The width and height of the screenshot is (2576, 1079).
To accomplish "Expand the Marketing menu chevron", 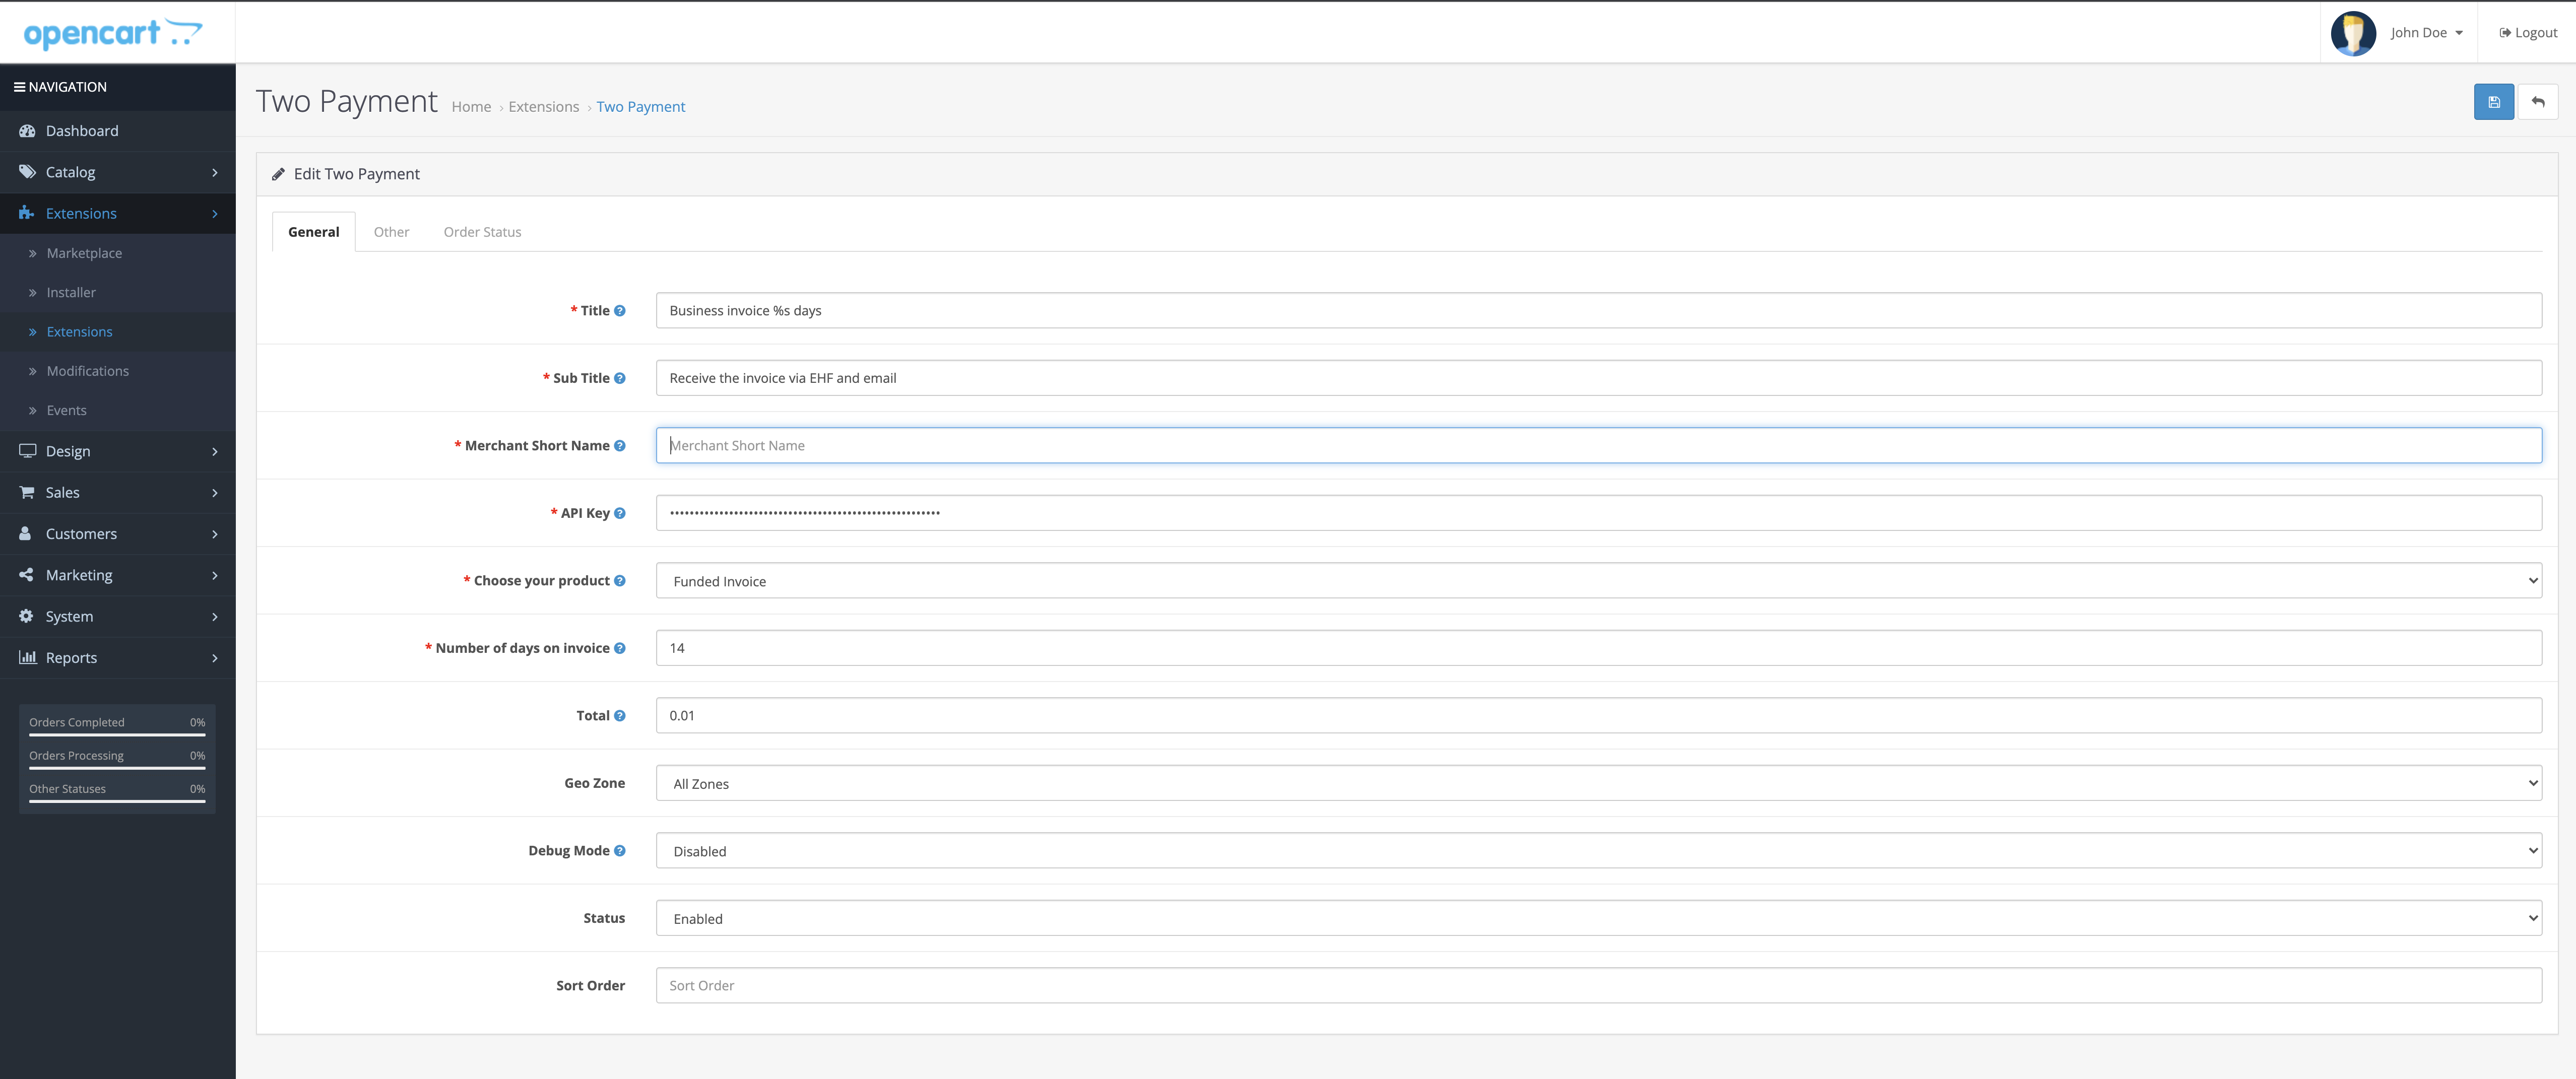I will (215, 575).
